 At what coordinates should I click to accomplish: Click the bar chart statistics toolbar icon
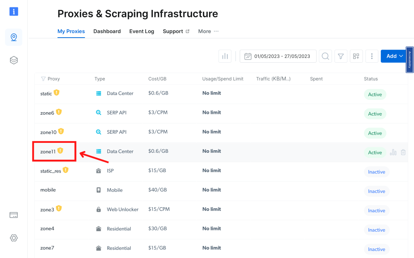pos(225,56)
